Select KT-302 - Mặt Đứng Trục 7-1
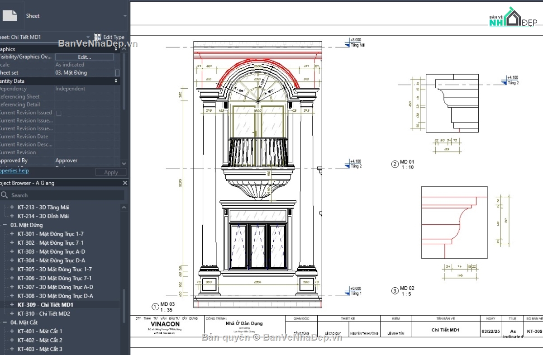The image size is (543, 355). 51,243
